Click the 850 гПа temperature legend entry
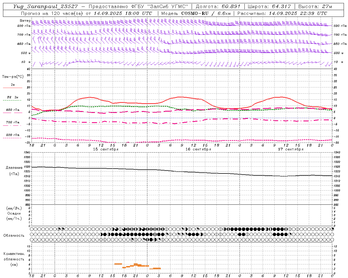348x278 pixels. click(x=13, y=110)
